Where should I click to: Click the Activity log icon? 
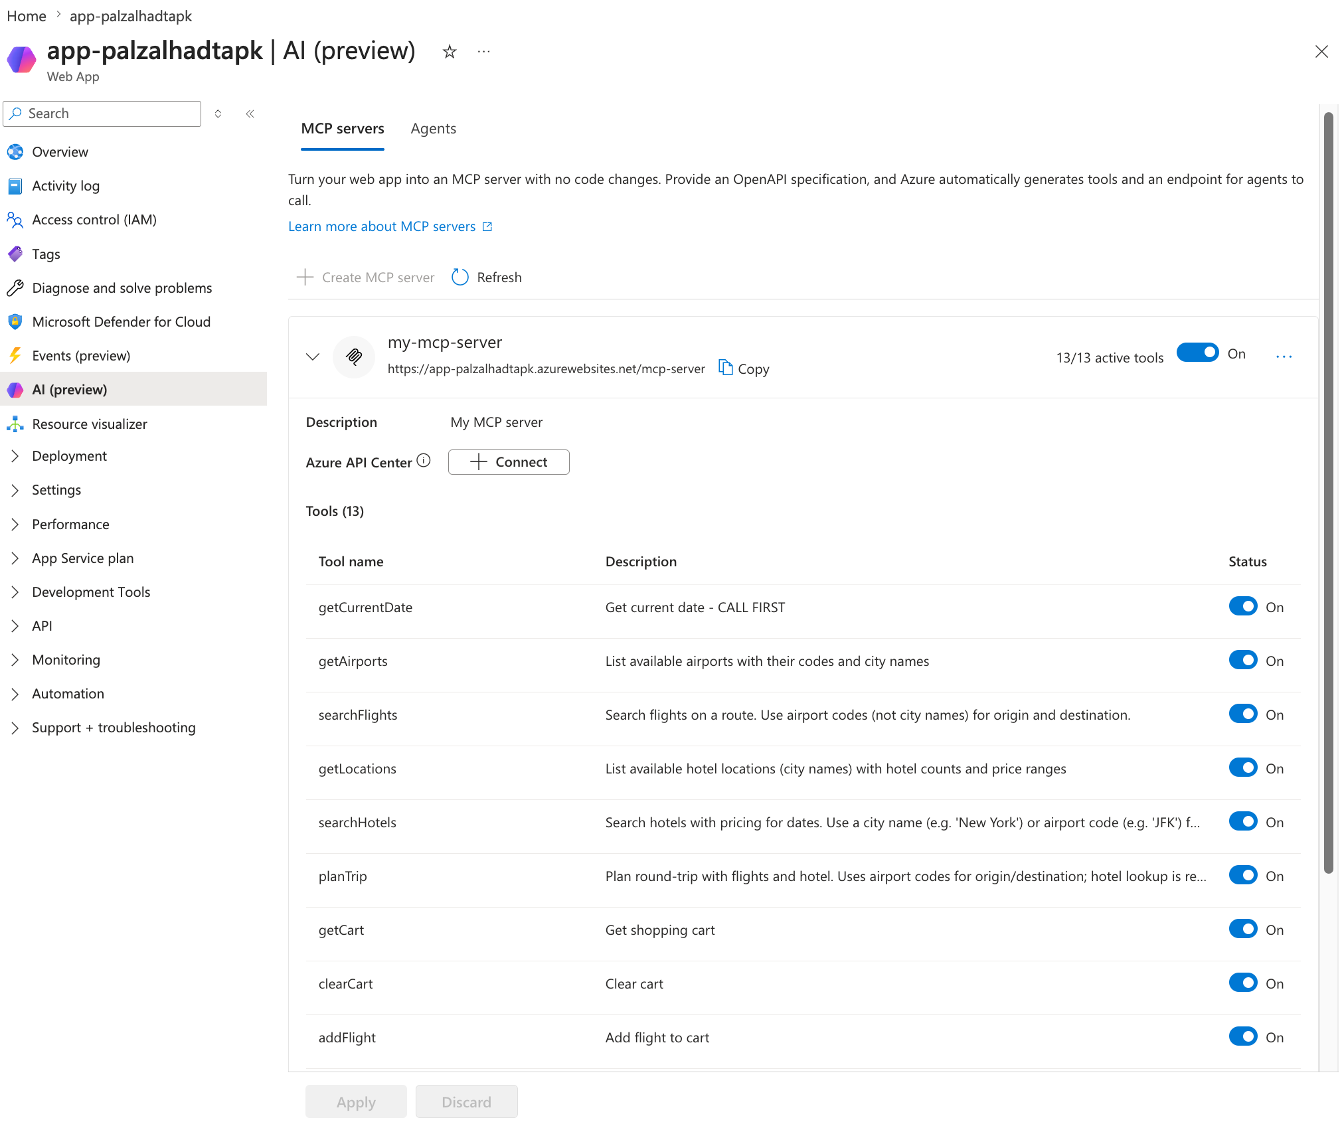(15, 186)
